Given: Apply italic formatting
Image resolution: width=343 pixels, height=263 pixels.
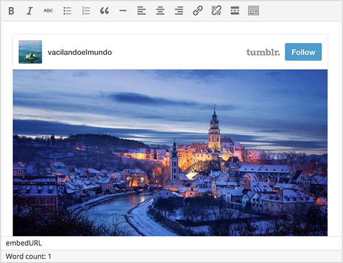Looking at the screenshot, I should click(x=30, y=10).
